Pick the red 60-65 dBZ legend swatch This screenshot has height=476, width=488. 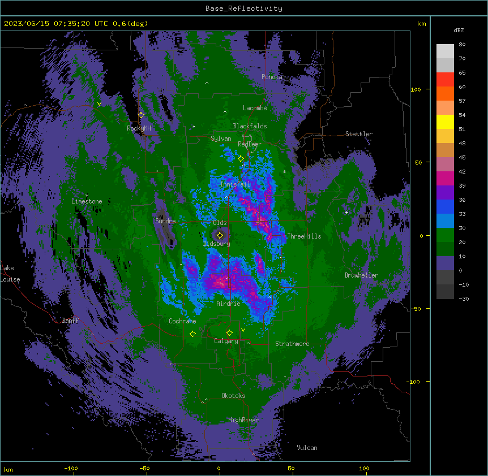(x=445, y=80)
